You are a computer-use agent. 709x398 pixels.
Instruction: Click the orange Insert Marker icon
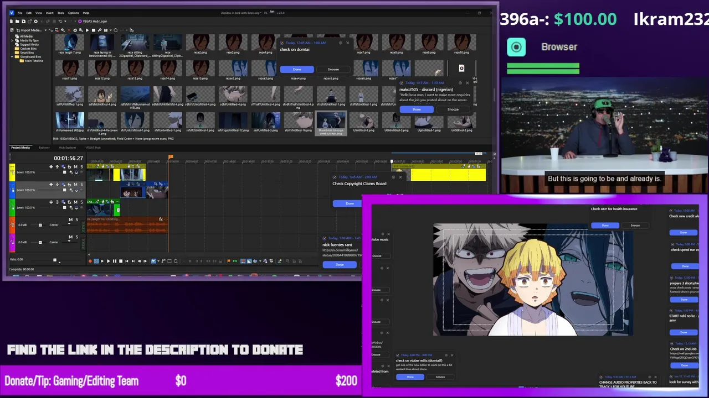point(228,261)
